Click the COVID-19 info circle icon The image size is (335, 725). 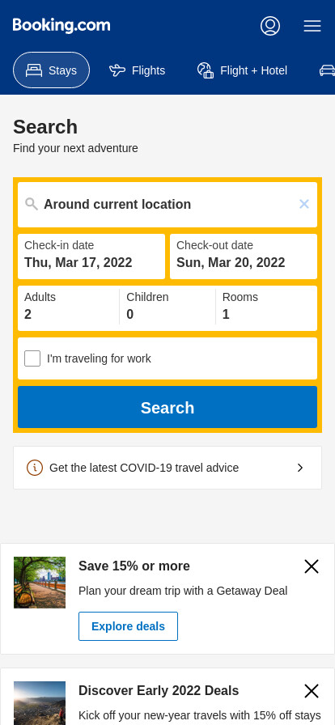coord(35,468)
